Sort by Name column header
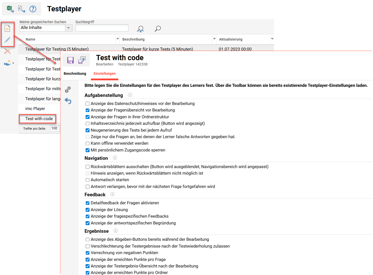This screenshot has width=373, height=275. (x=30, y=39)
